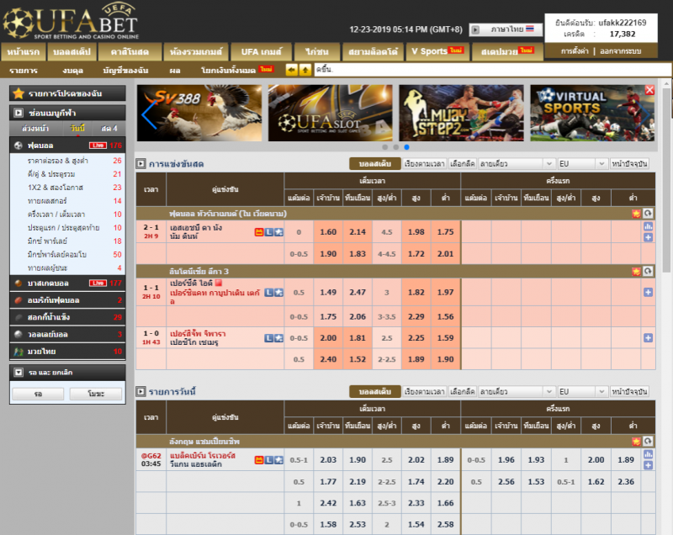This screenshot has width=673, height=535.
Task: Expand more bets plus for แบล็คเบิร์น โรเวอร์ส match
Action: click(x=648, y=465)
